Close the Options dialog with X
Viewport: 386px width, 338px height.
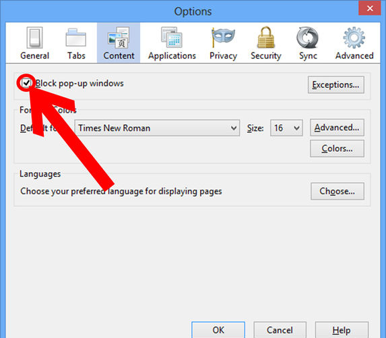point(370,8)
